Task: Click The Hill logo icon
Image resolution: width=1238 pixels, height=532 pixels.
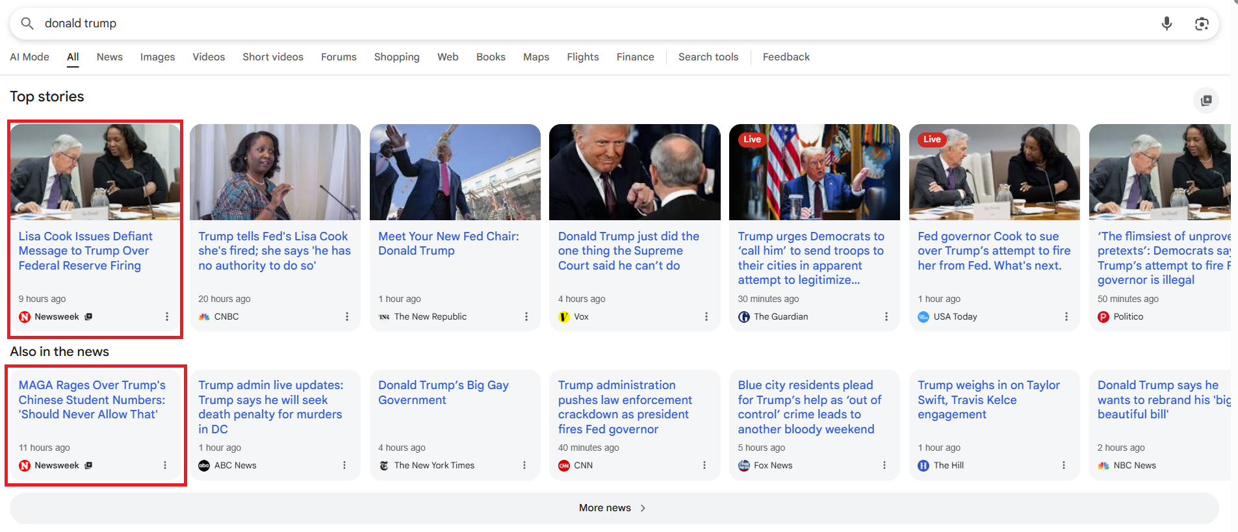Action: click(x=923, y=466)
